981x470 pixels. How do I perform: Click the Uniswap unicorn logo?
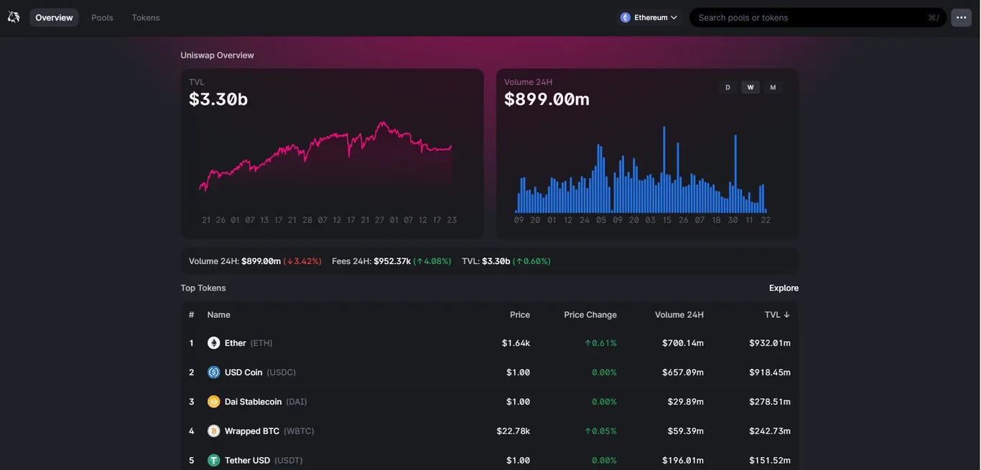click(x=14, y=17)
